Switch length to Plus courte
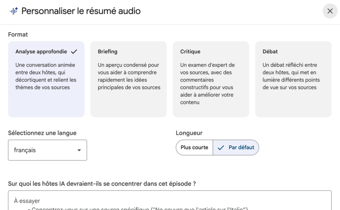Screen dimensions: 340x210 [x=194, y=148]
